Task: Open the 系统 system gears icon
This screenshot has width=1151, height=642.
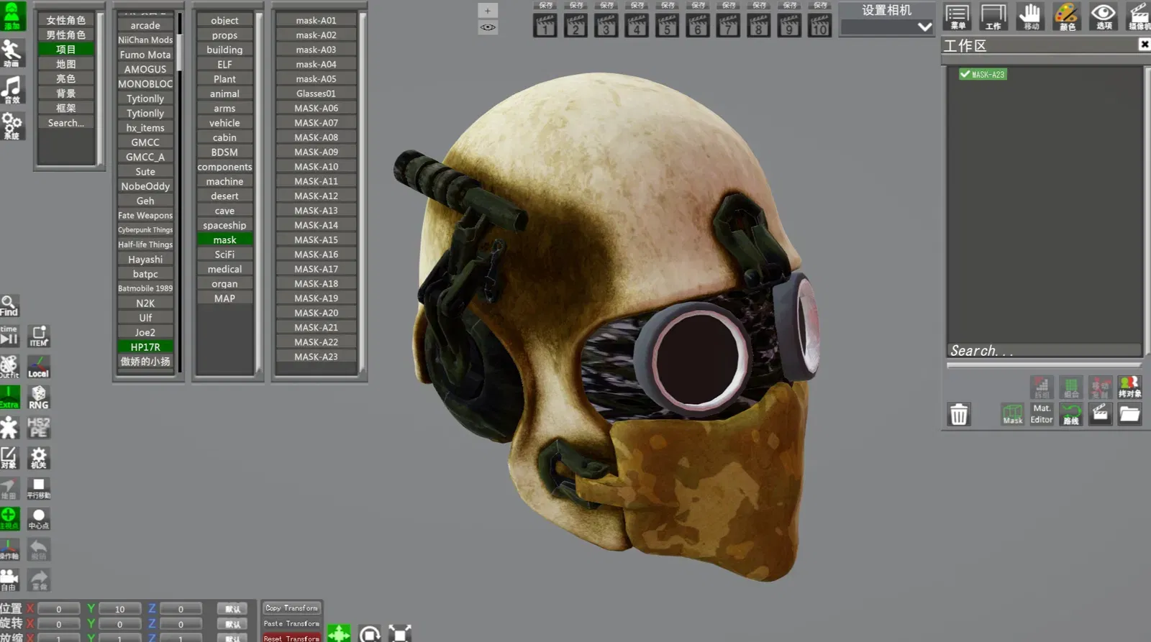Action: tap(12, 126)
